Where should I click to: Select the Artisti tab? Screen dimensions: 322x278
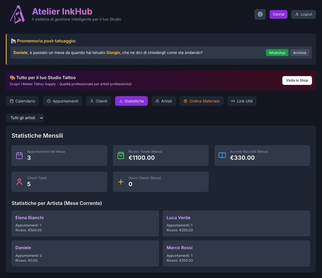(x=164, y=101)
